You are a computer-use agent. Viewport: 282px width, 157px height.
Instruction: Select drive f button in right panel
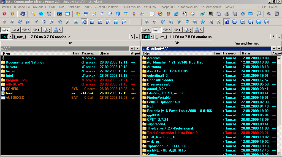pyautogui.click(x=178, y=30)
